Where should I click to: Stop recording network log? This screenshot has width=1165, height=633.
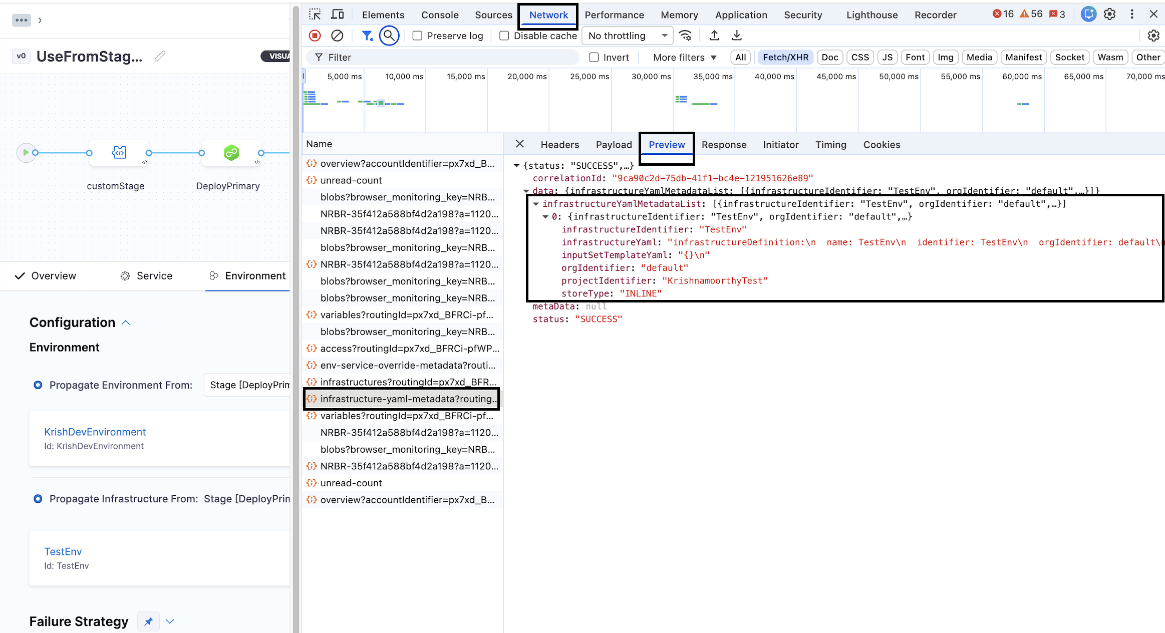pyautogui.click(x=315, y=36)
